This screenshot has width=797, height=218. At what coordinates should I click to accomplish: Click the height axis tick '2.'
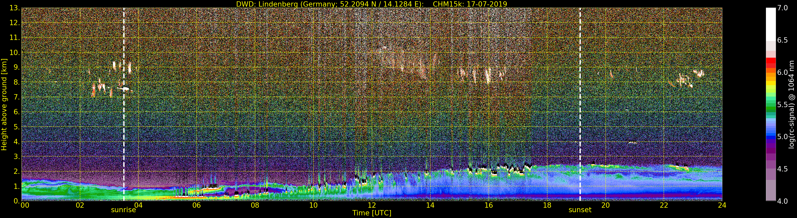16,171
